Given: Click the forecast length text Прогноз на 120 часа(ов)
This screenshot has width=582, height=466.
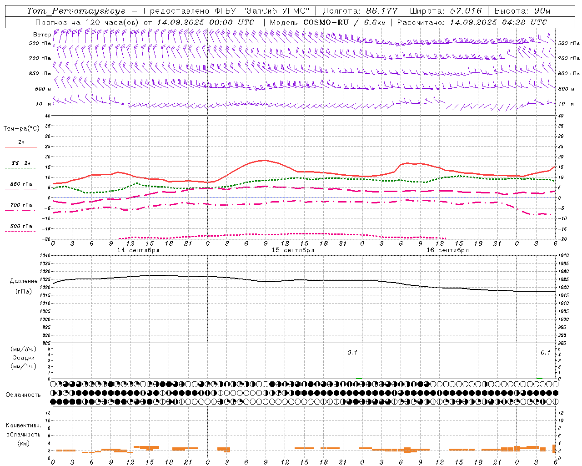Looking at the screenshot, I should [x=87, y=22].
